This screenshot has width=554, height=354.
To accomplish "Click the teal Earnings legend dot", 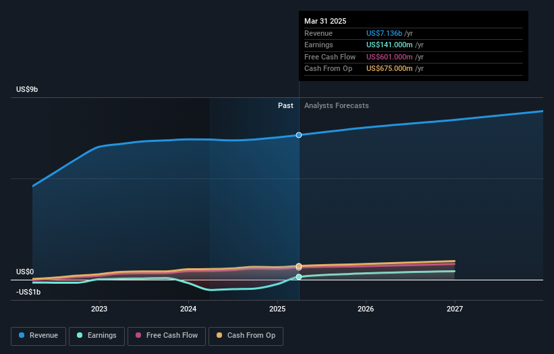I will coord(80,335).
